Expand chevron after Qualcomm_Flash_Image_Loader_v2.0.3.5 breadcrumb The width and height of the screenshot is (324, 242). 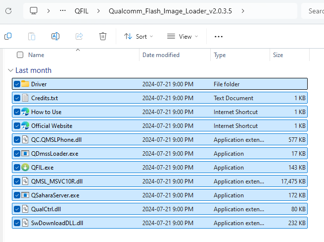243,11
